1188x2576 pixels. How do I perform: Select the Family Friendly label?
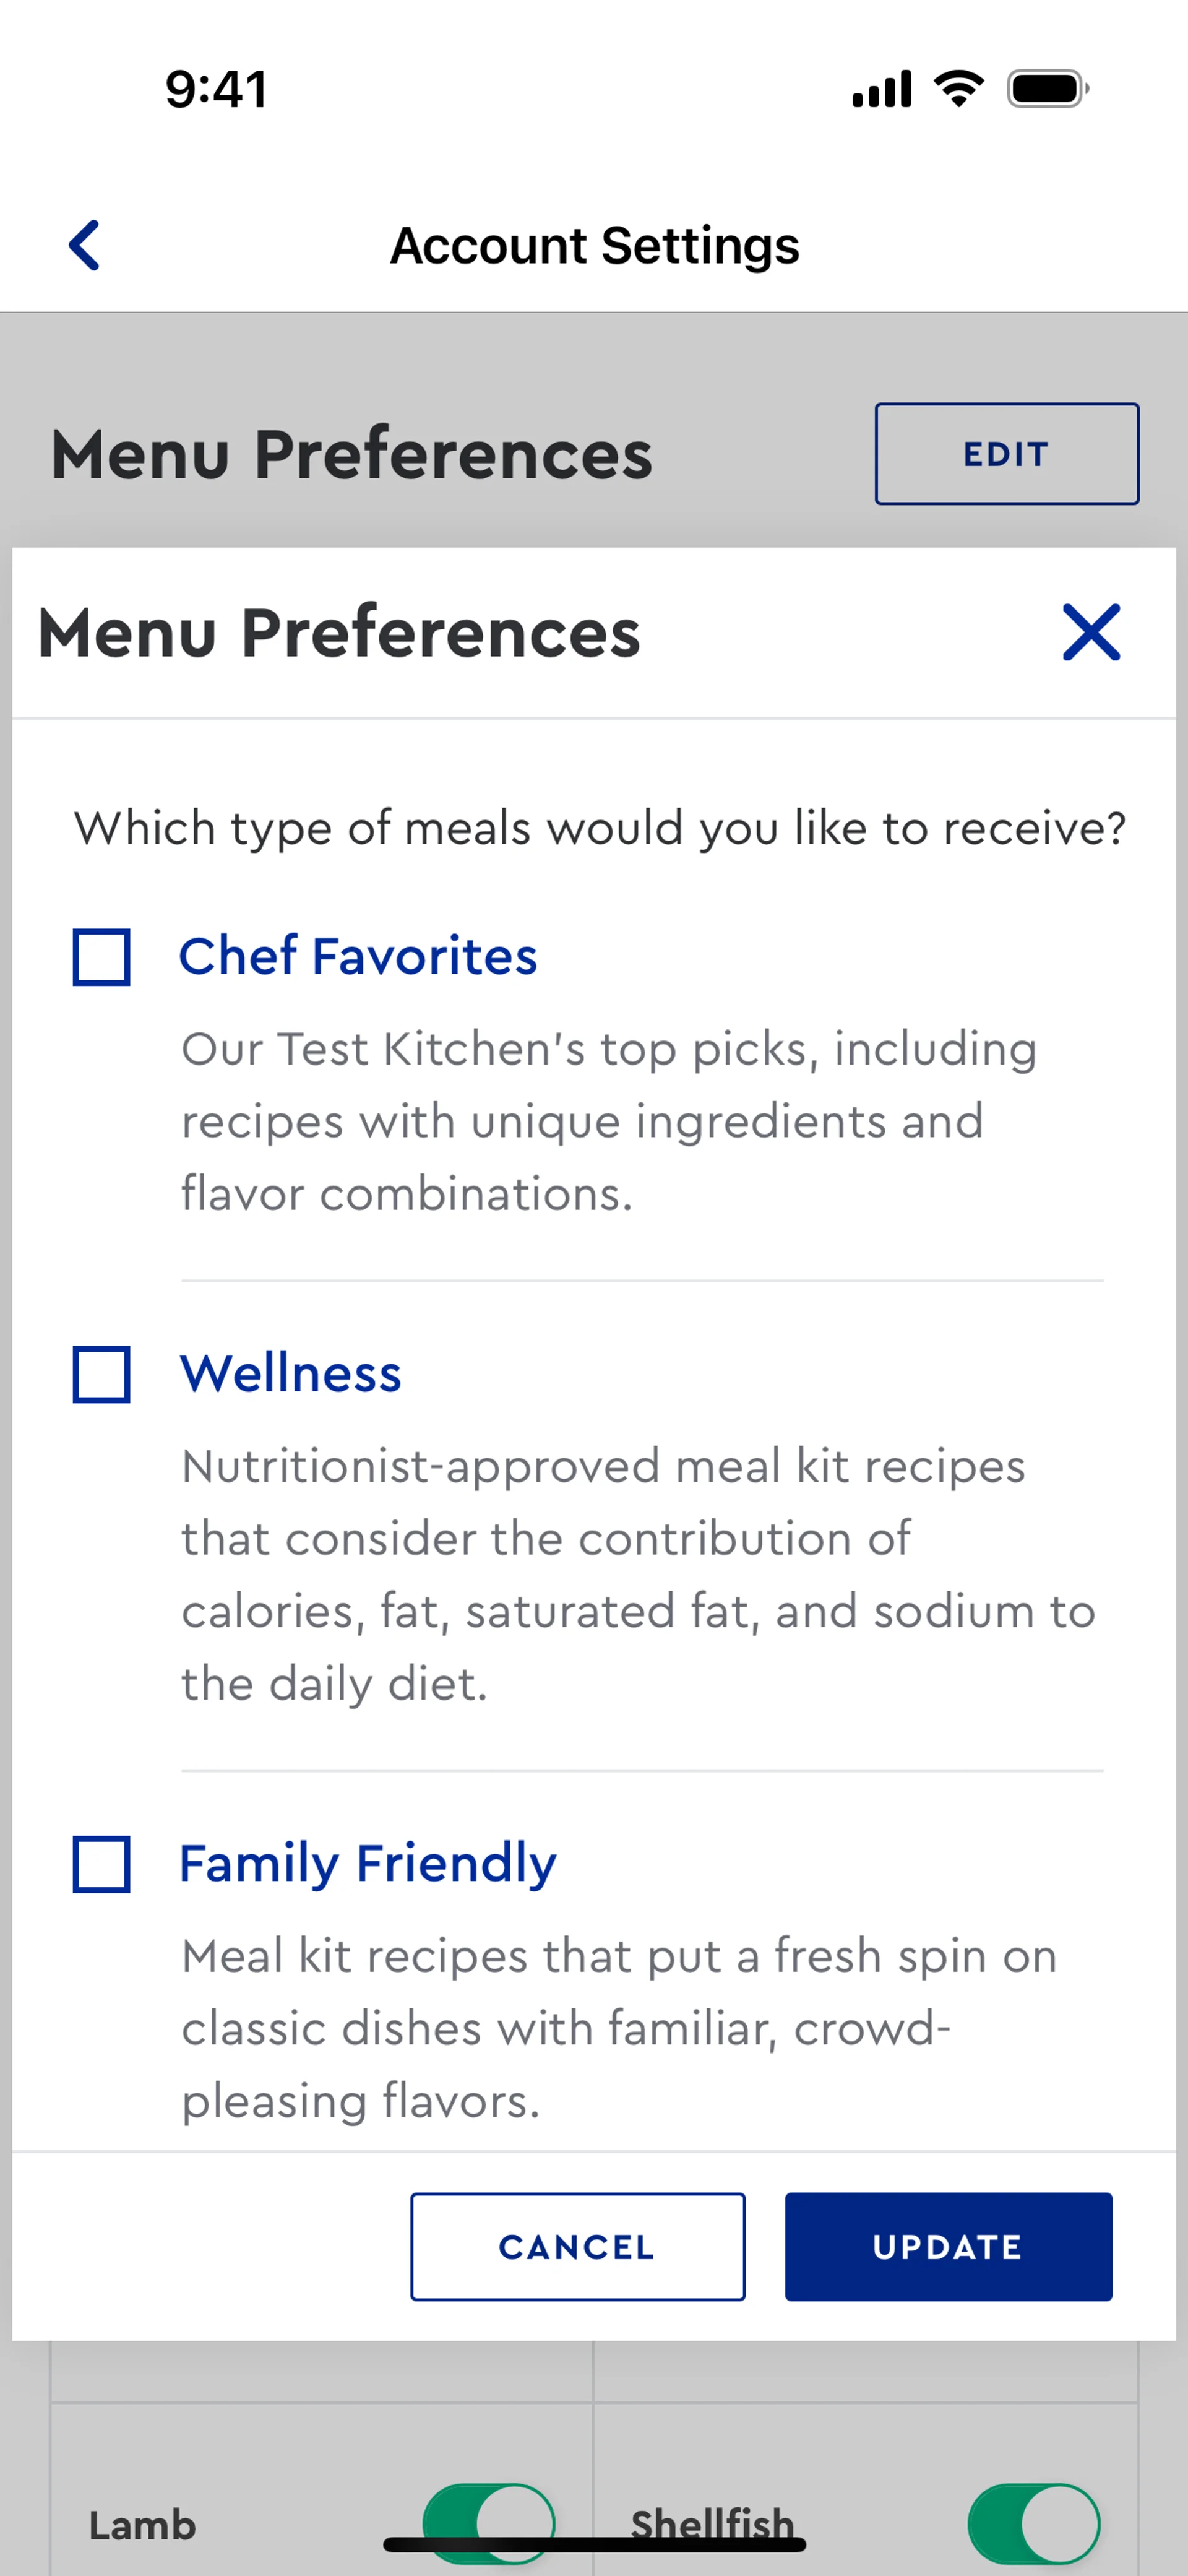tap(368, 1863)
